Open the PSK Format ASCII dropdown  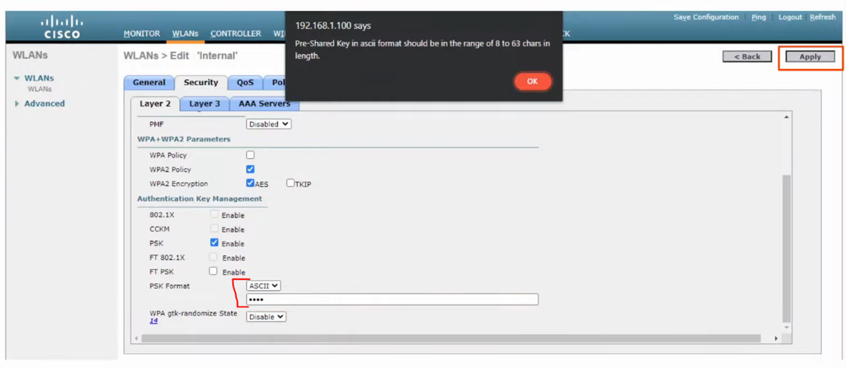coord(263,286)
